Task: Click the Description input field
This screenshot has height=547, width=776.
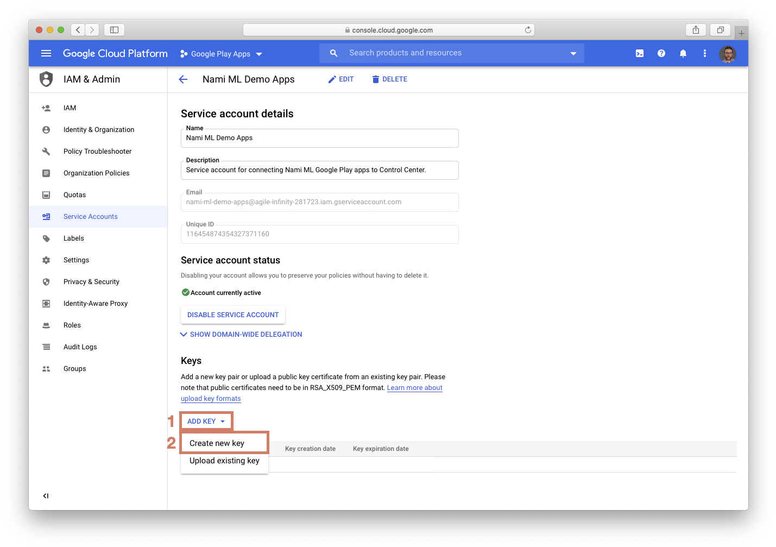Action: tap(319, 170)
